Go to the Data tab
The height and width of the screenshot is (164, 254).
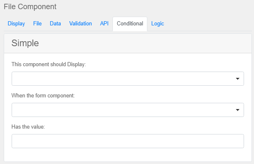click(x=55, y=24)
